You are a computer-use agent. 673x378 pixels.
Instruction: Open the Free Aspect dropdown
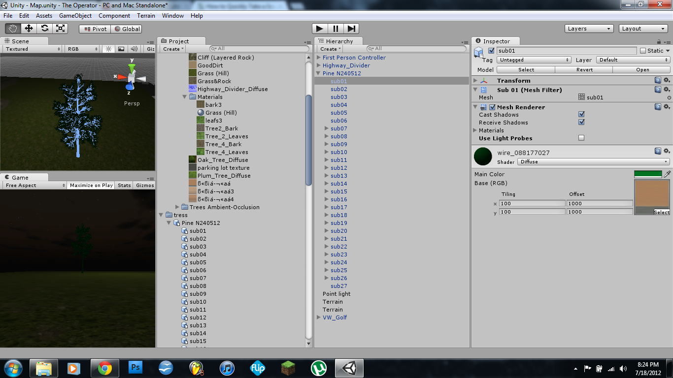click(34, 185)
